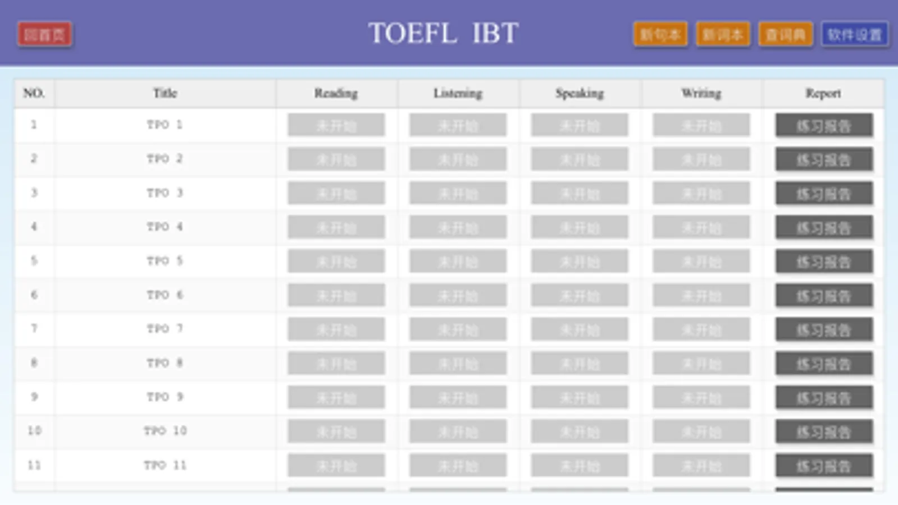View TPO 2 练习报告 practice report
This screenshot has width=898, height=505.
[x=824, y=159]
